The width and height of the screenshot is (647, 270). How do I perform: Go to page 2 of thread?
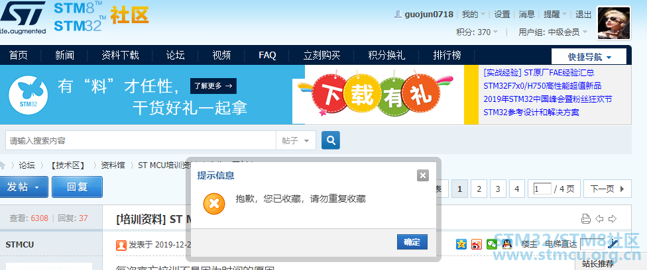click(479, 189)
